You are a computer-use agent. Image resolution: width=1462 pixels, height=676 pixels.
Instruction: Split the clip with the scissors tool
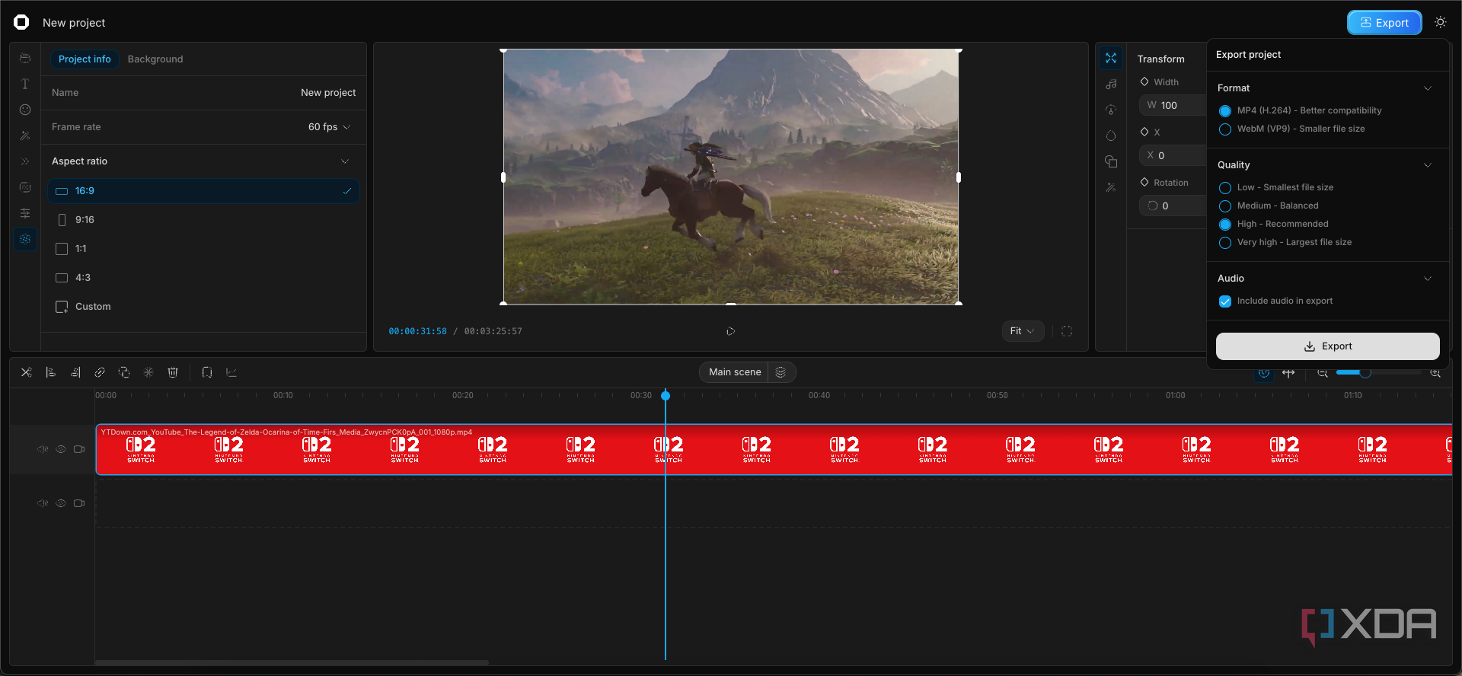point(27,372)
